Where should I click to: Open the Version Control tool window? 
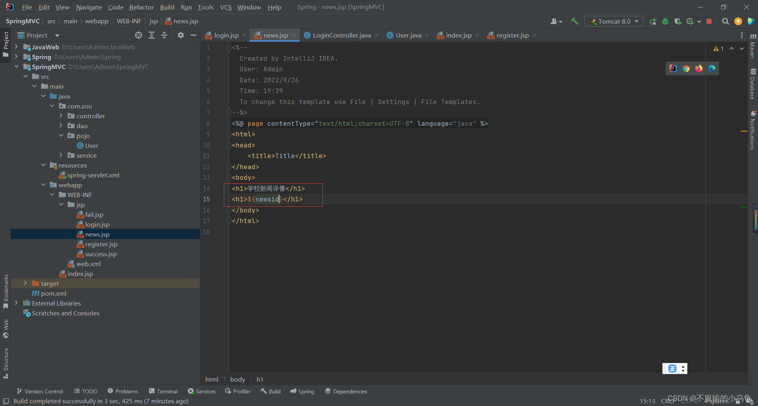39,391
